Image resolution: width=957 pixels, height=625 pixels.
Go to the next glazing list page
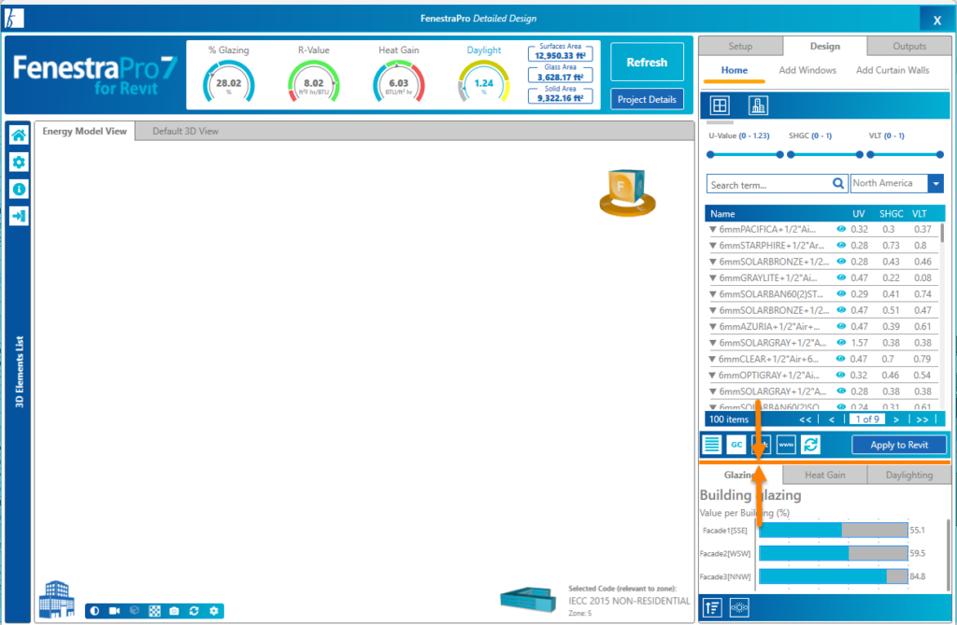pyautogui.click(x=896, y=419)
